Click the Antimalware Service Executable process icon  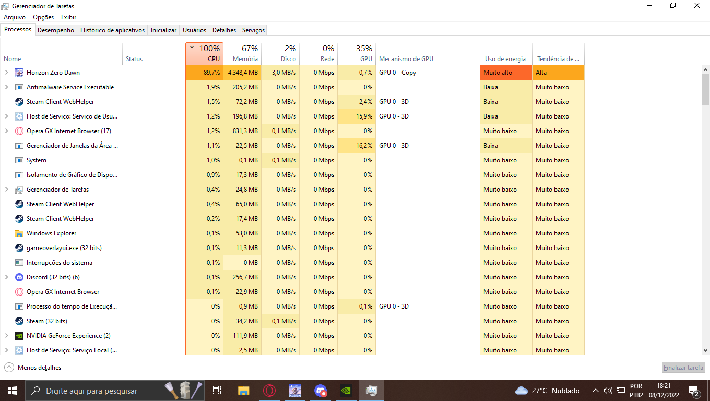pos(19,87)
